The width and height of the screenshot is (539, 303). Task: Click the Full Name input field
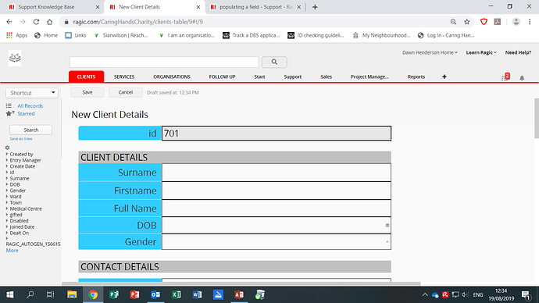point(276,209)
